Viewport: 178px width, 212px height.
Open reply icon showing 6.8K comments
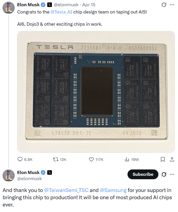(x=20, y=160)
